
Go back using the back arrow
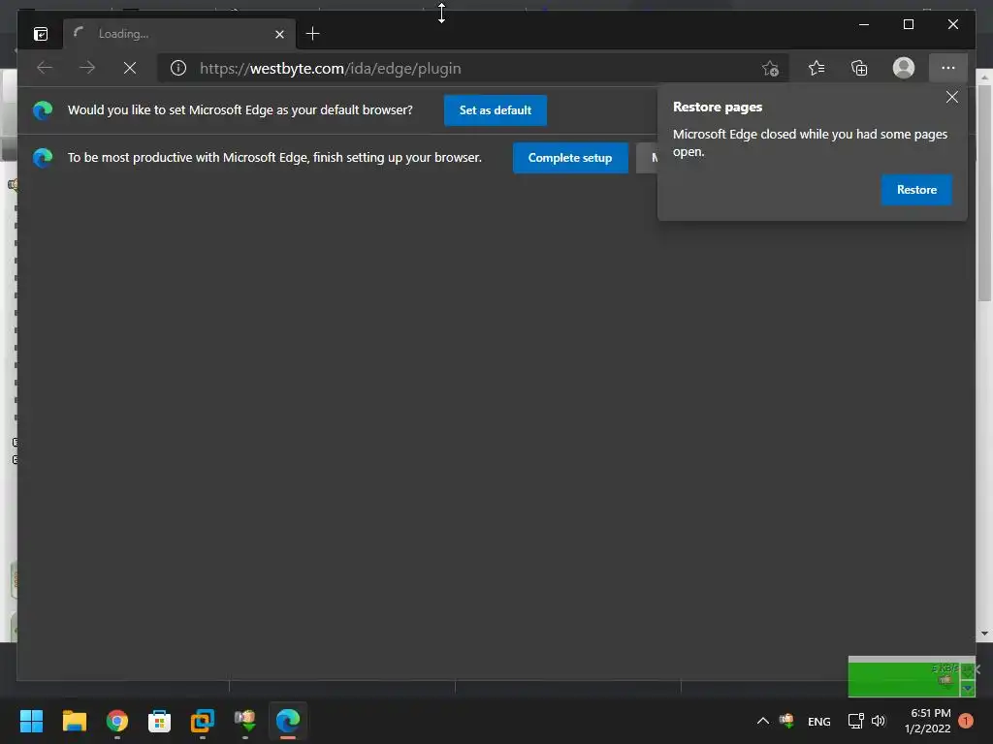(x=45, y=68)
